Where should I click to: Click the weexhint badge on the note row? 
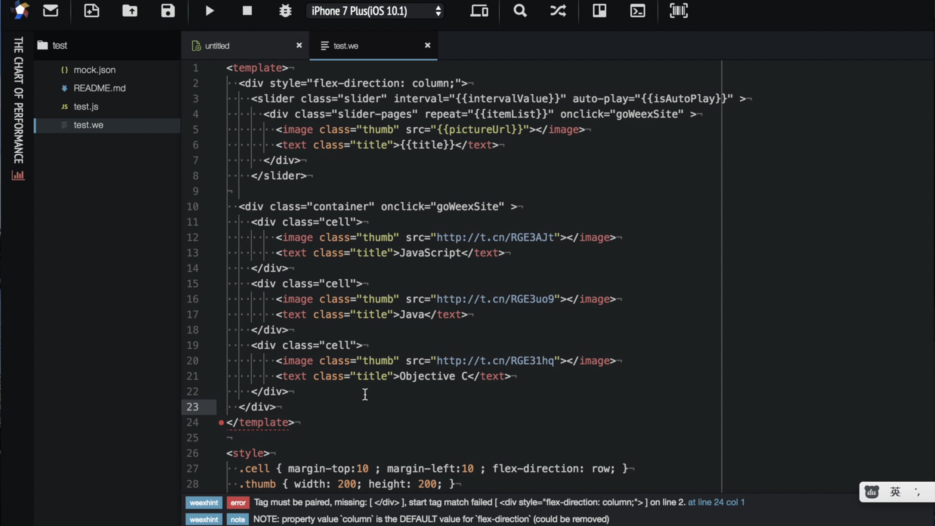[204, 519]
